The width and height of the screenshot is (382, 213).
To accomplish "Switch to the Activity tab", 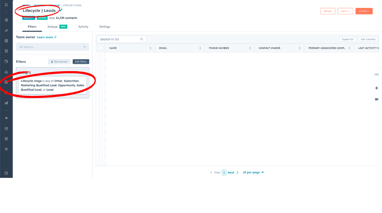I will click(83, 27).
